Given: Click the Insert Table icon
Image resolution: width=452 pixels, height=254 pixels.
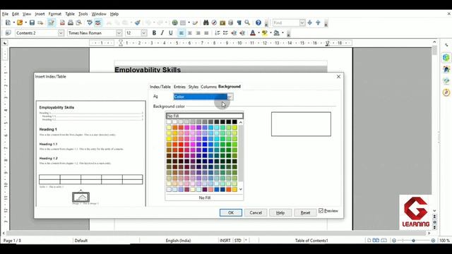Looking at the screenshot, I should pyautogui.click(x=183, y=23).
